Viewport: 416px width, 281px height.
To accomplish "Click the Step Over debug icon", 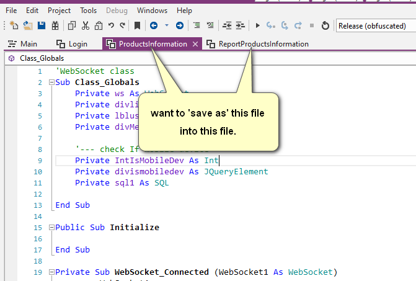I will coord(285,25).
